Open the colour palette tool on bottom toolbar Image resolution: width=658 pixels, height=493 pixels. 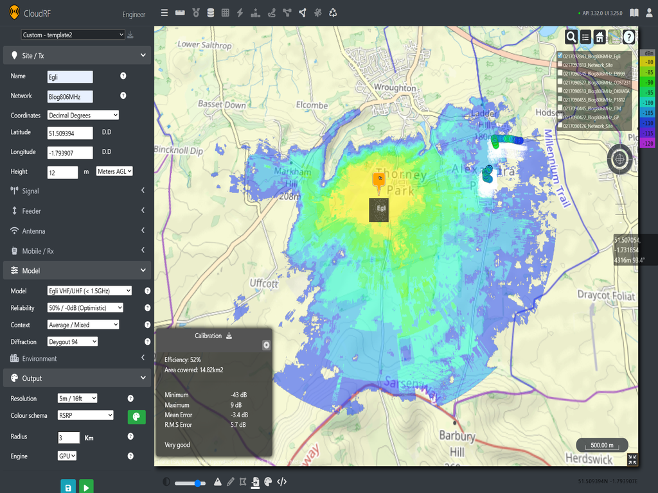pyautogui.click(x=267, y=481)
